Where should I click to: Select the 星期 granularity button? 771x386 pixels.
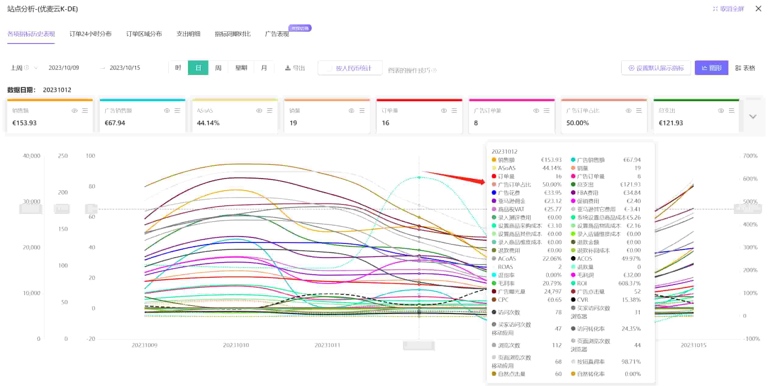click(241, 68)
